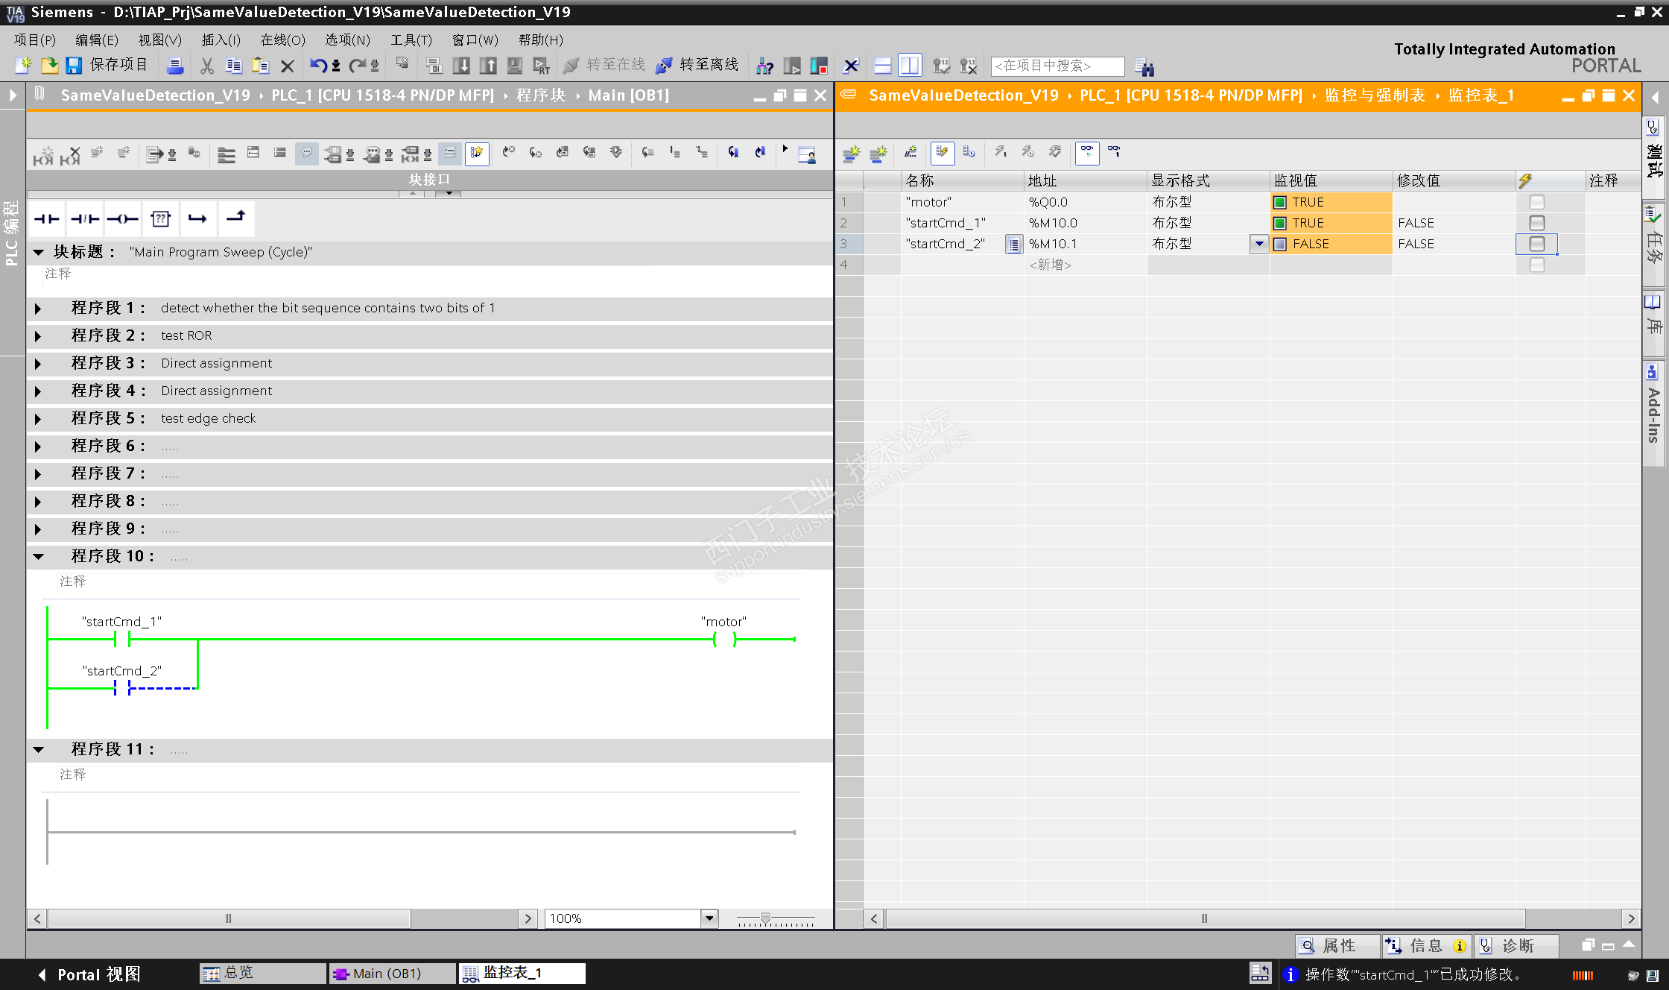Image resolution: width=1669 pixels, height=990 pixels.
Task: Insert a normally closed contact
Action: (x=85, y=218)
